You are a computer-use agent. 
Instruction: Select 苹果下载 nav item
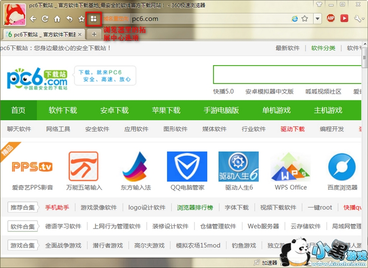pyautogui.click(x=166, y=110)
